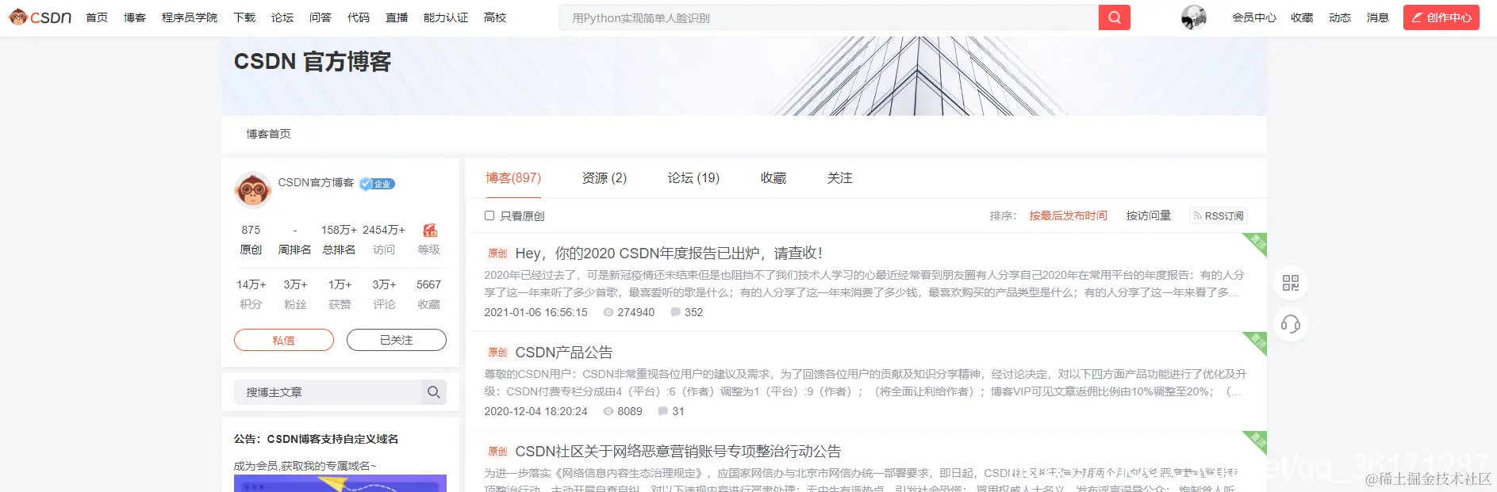Sort by 按访问量
Viewport: 1497px width, 492px height.
click(x=1149, y=215)
